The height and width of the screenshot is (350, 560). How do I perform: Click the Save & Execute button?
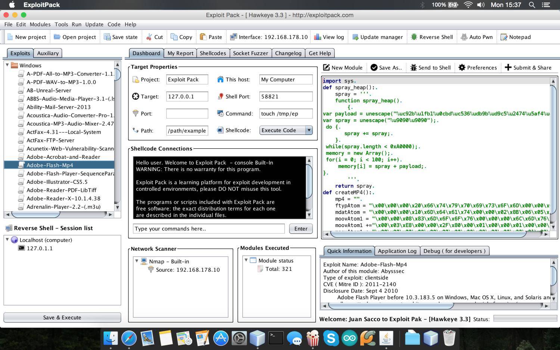[x=62, y=317]
